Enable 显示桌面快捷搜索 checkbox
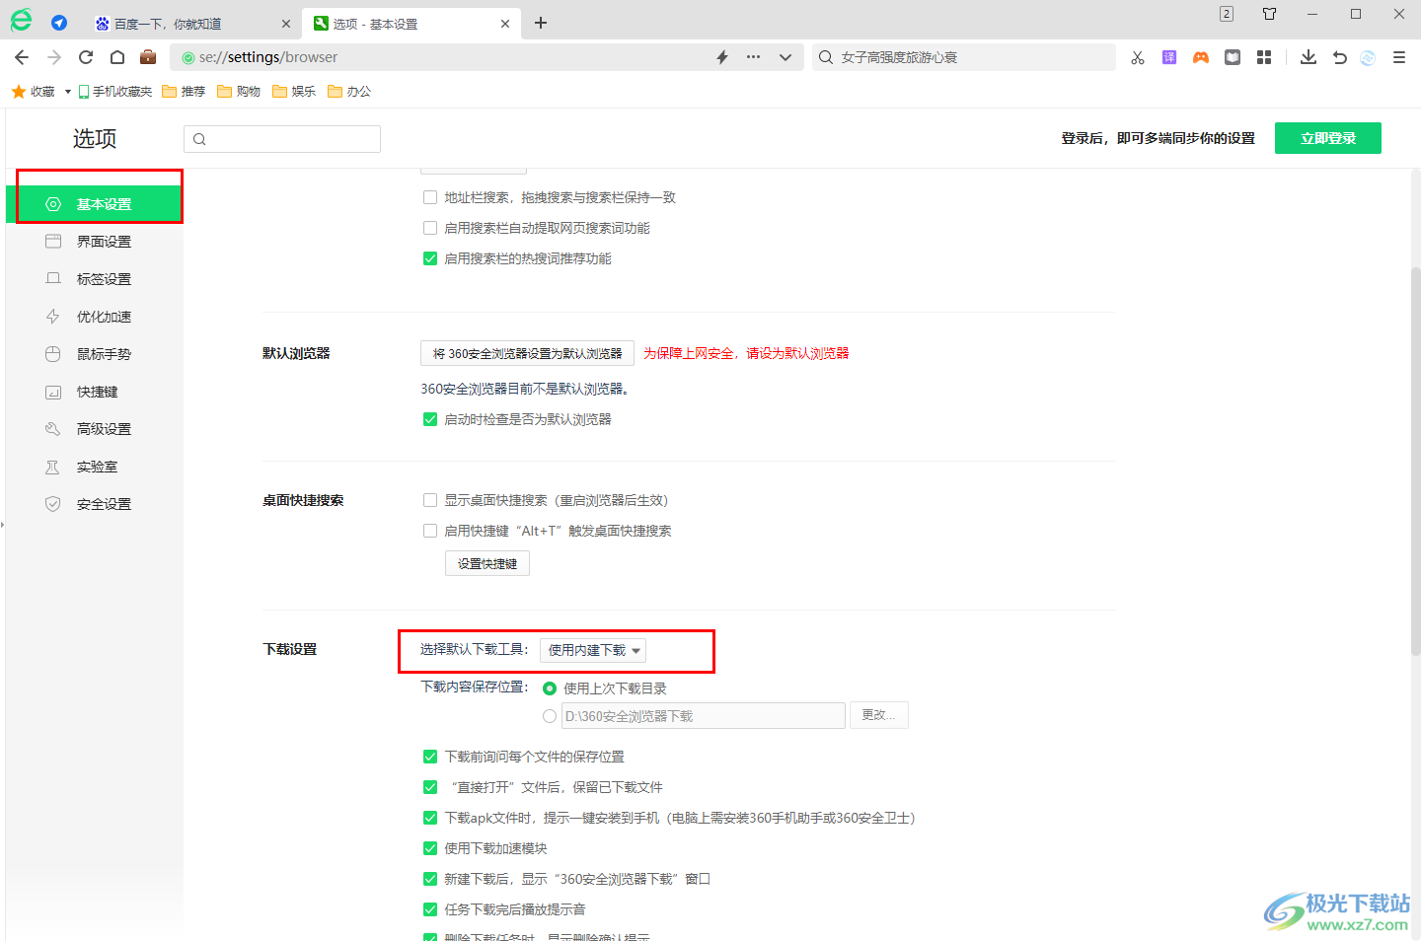 (430, 500)
